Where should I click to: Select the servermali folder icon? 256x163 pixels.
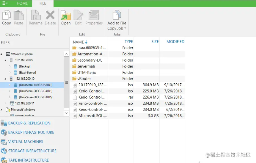[74, 66]
